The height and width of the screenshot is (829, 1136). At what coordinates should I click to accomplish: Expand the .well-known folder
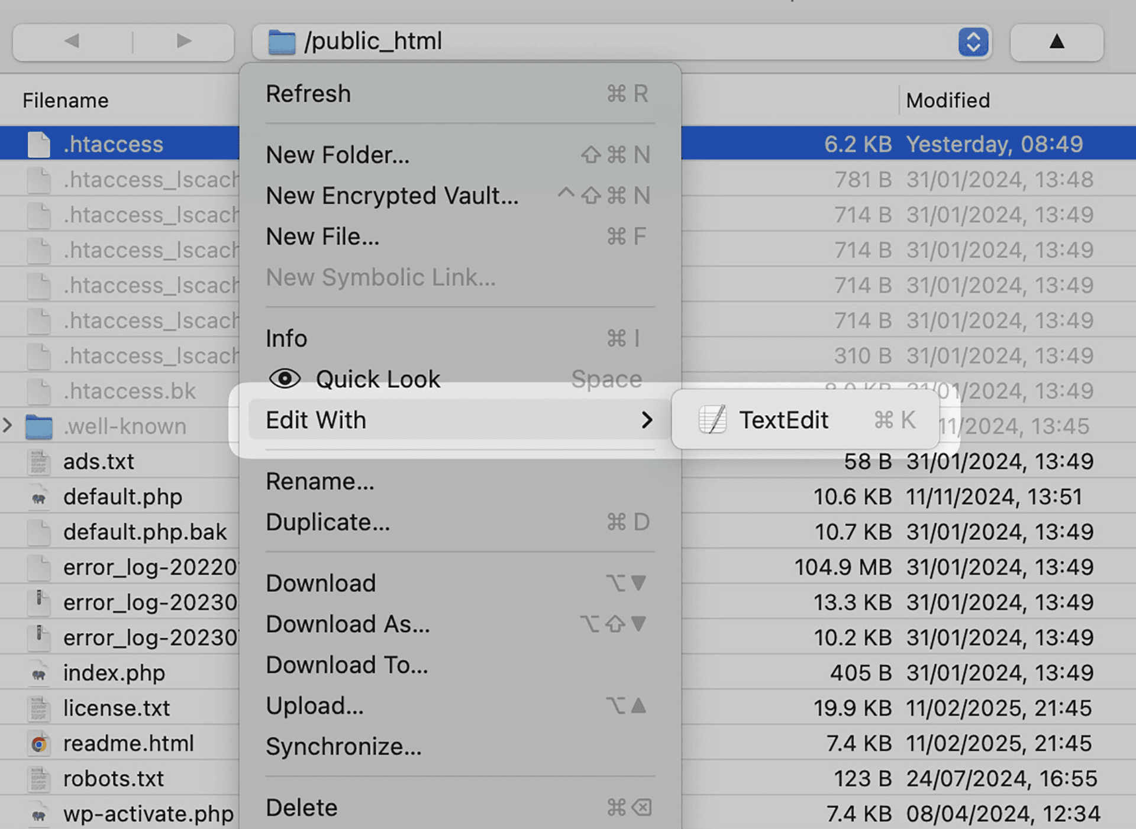click(8, 426)
